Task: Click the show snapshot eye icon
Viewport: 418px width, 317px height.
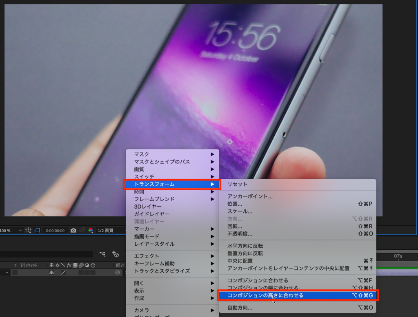Action: 82,230
